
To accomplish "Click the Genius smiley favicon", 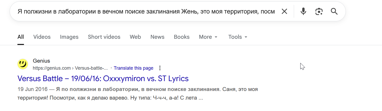I will pos(23,64).
